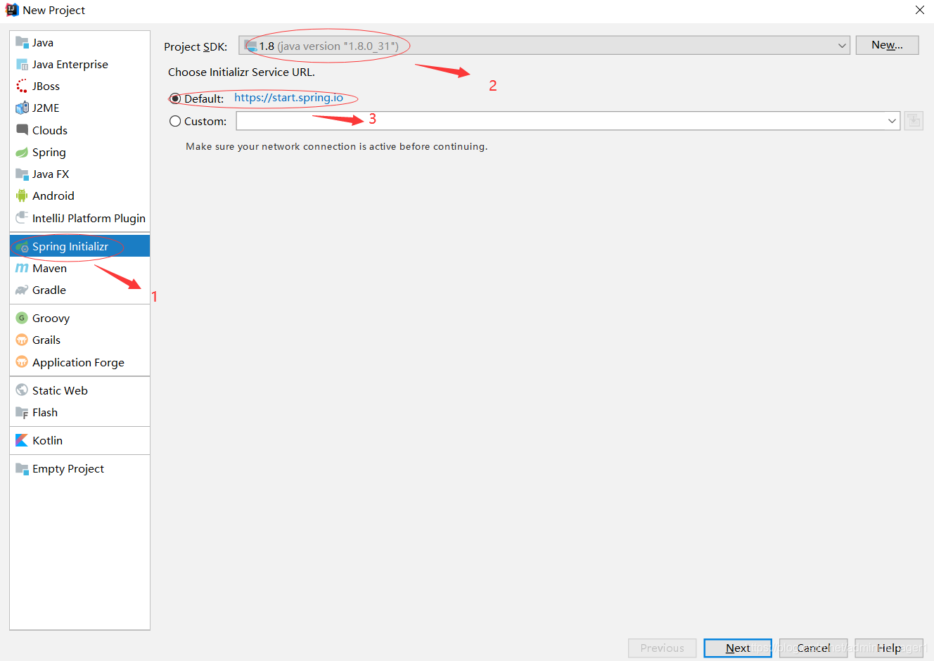The image size is (934, 661).
Task: Click the Clouds label text
Action: pyautogui.click(x=50, y=130)
